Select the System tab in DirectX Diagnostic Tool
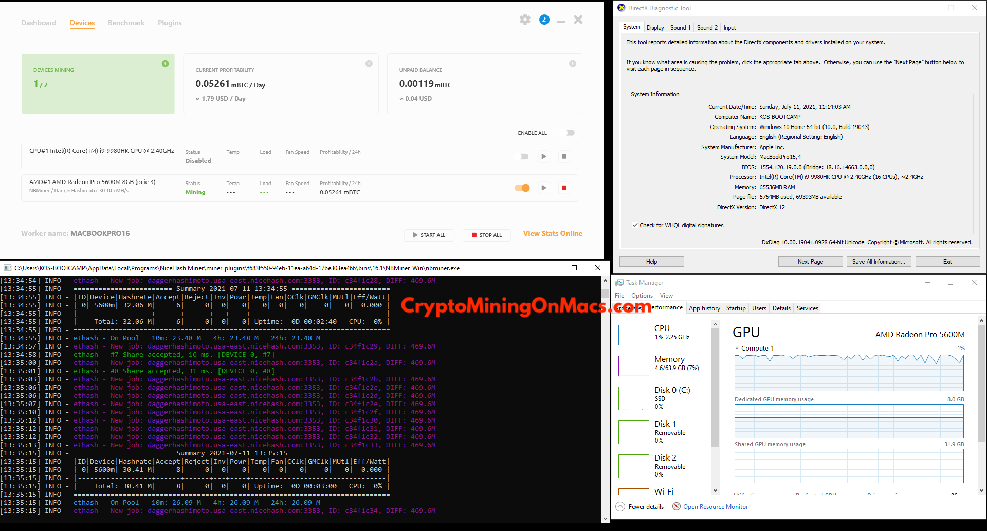The height and width of the screenshot is (531, 987). (631, 27)
